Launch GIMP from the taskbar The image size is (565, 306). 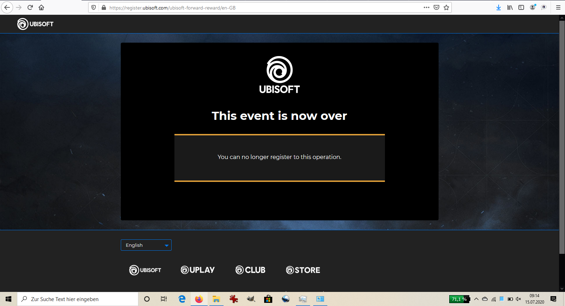click(x=251, y=299)
